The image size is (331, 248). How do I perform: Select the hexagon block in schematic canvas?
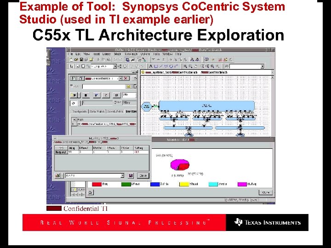click(146, 106)
